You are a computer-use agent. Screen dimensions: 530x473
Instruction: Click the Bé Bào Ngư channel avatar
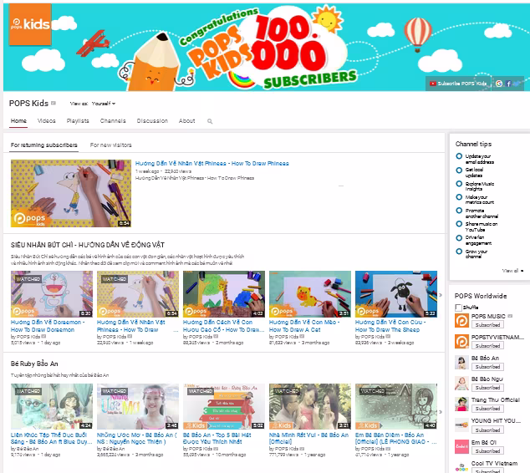pyautogui.click(x=461, y=384)
